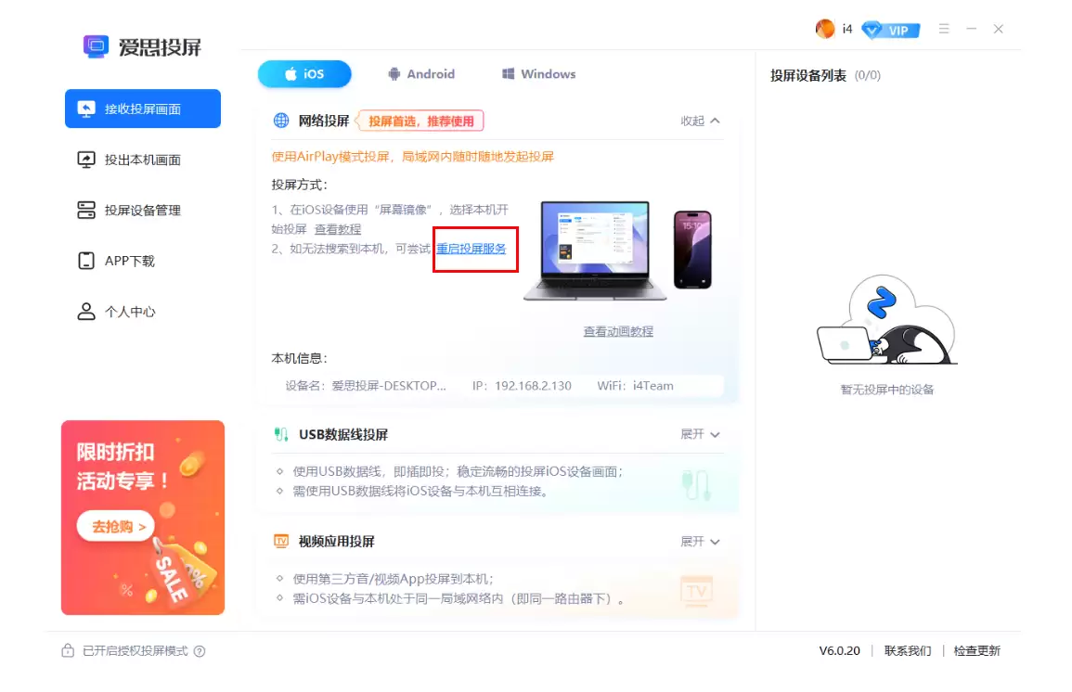This screenshot has width=1072, height=692.
Task: Click the phone illustration thumbnail
Action: 692,250
